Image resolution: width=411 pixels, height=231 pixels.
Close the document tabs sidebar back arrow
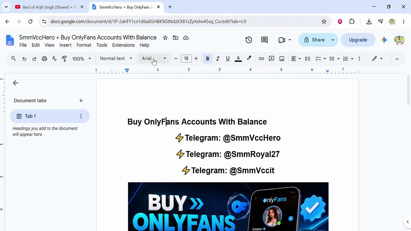(15, 83)
